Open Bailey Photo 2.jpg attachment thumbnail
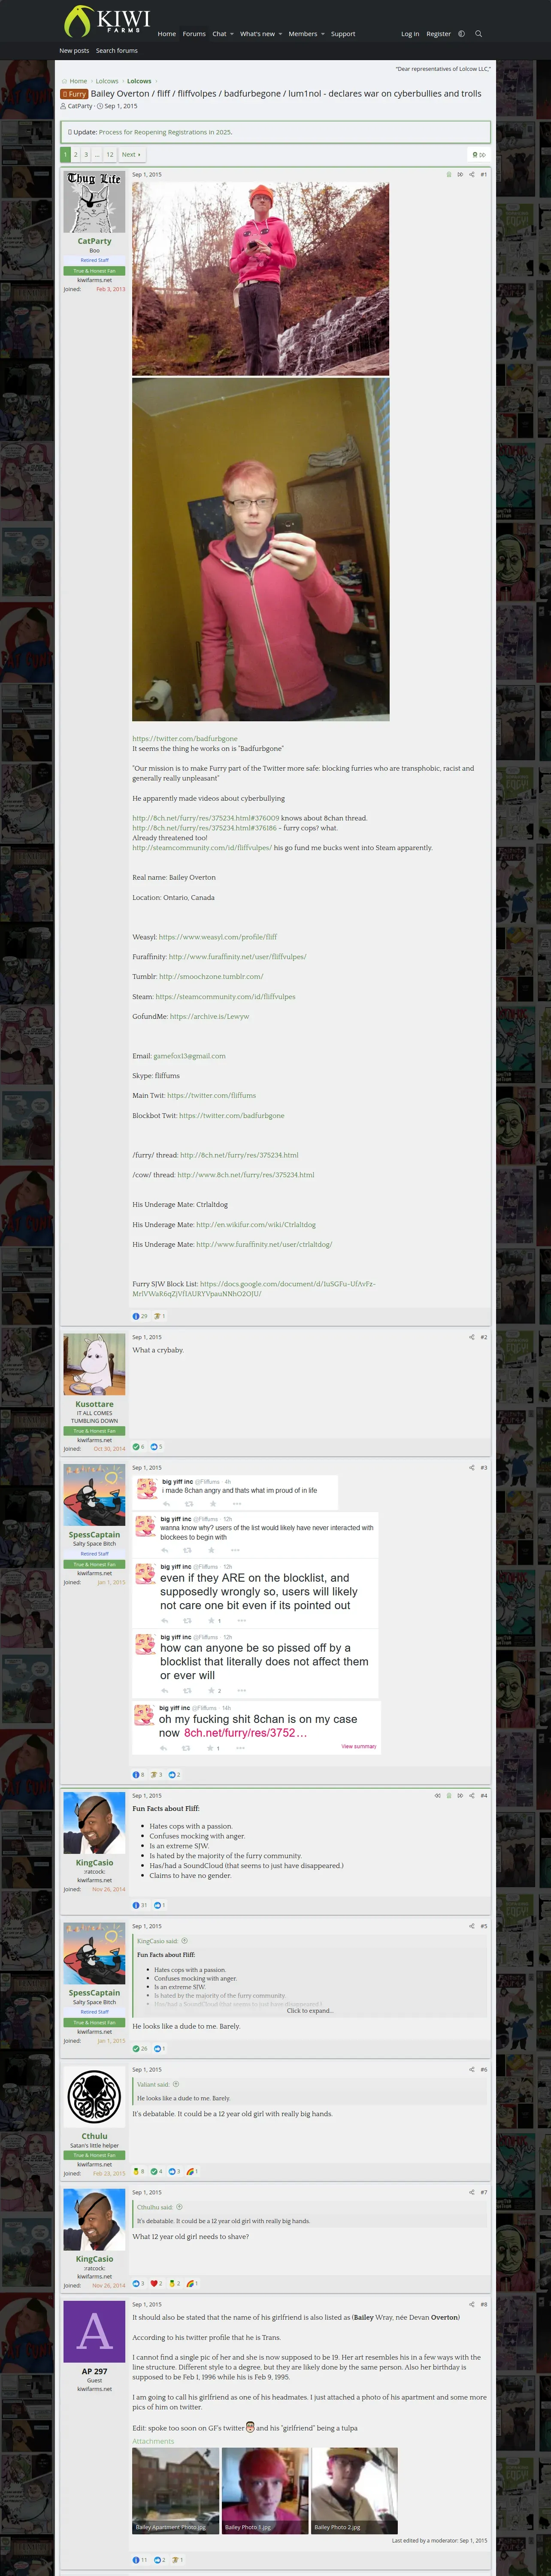 pyautogui.click(x=355, y=2490)
